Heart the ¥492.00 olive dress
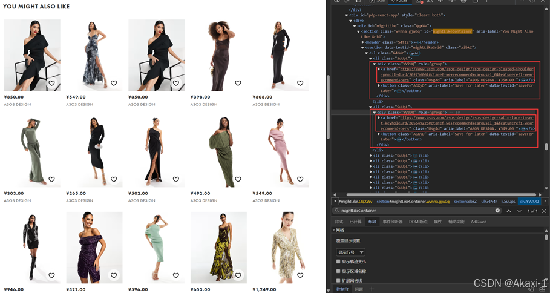550x293 pixels. pyautogui.click(x=238, y=179)
